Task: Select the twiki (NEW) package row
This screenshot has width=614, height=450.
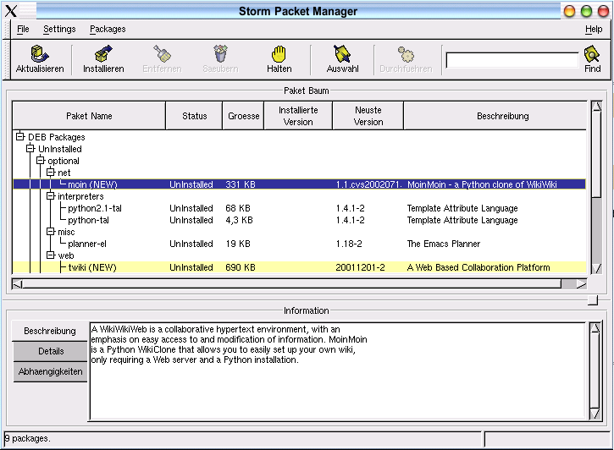Action: coord(92,267)
